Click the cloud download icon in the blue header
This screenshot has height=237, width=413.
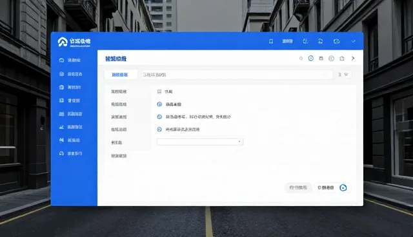320,41
